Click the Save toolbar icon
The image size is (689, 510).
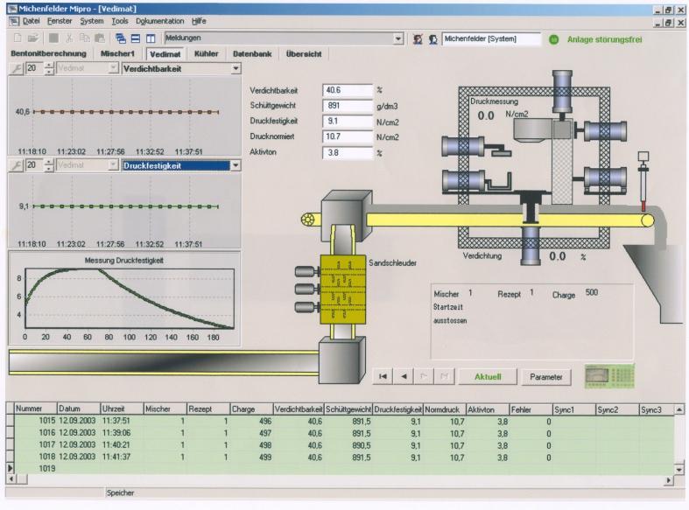coord(53,38)
